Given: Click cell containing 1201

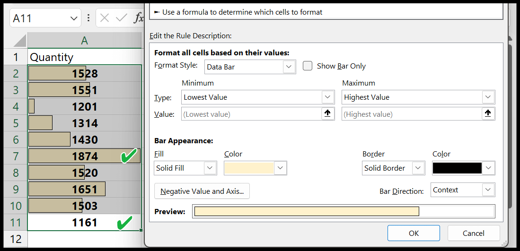Looking at the screenshot, I should [x=85, y=106].
